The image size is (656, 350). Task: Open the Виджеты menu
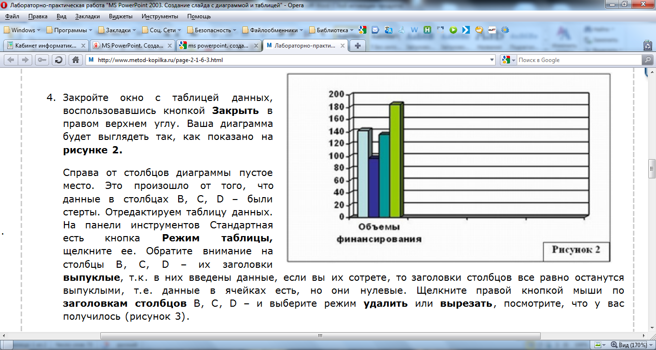click(x=121, y=16)
